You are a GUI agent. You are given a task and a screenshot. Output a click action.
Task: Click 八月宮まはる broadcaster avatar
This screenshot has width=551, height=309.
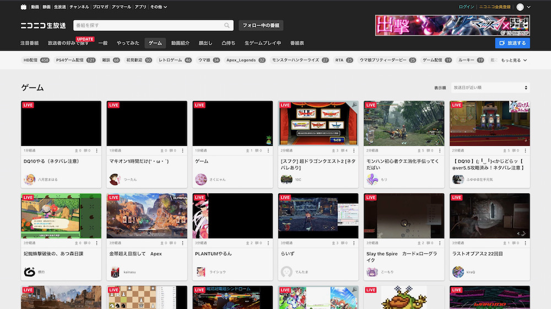29,180
